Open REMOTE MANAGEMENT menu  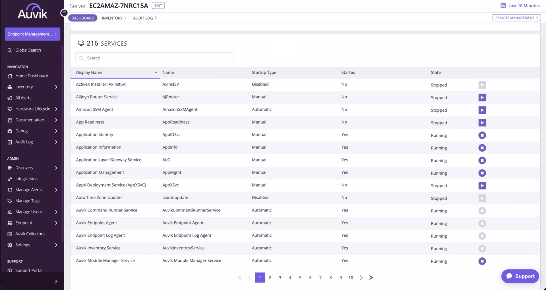point(517,18)
